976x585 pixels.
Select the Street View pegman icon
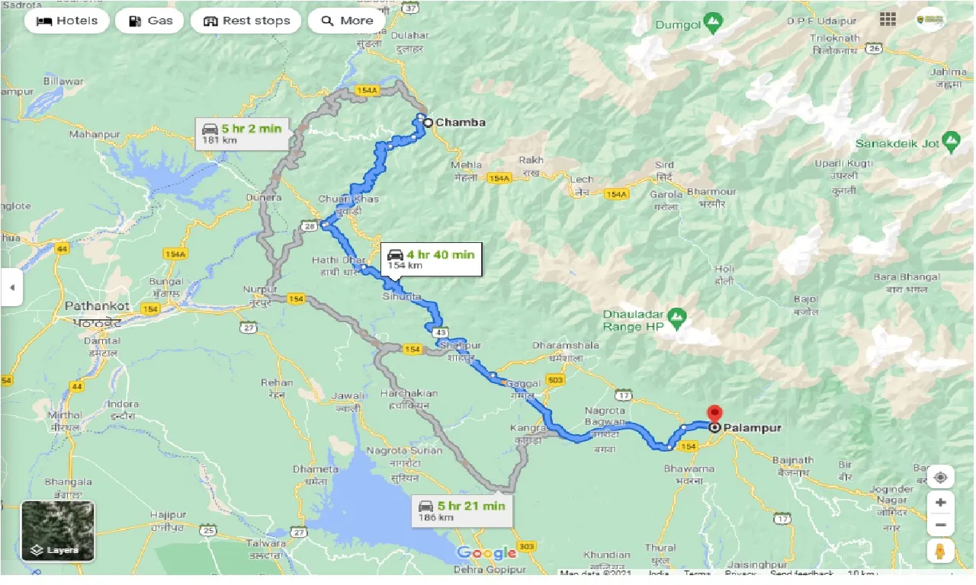tap(940, 551)
